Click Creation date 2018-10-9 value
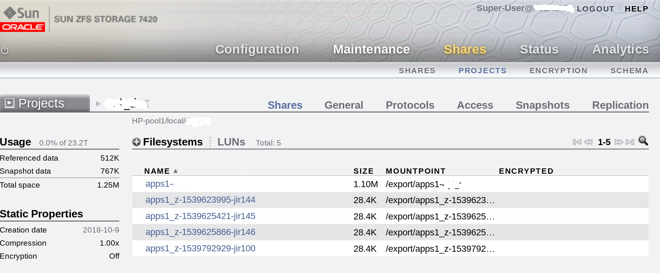660x273 pixels. pos(101,230)
